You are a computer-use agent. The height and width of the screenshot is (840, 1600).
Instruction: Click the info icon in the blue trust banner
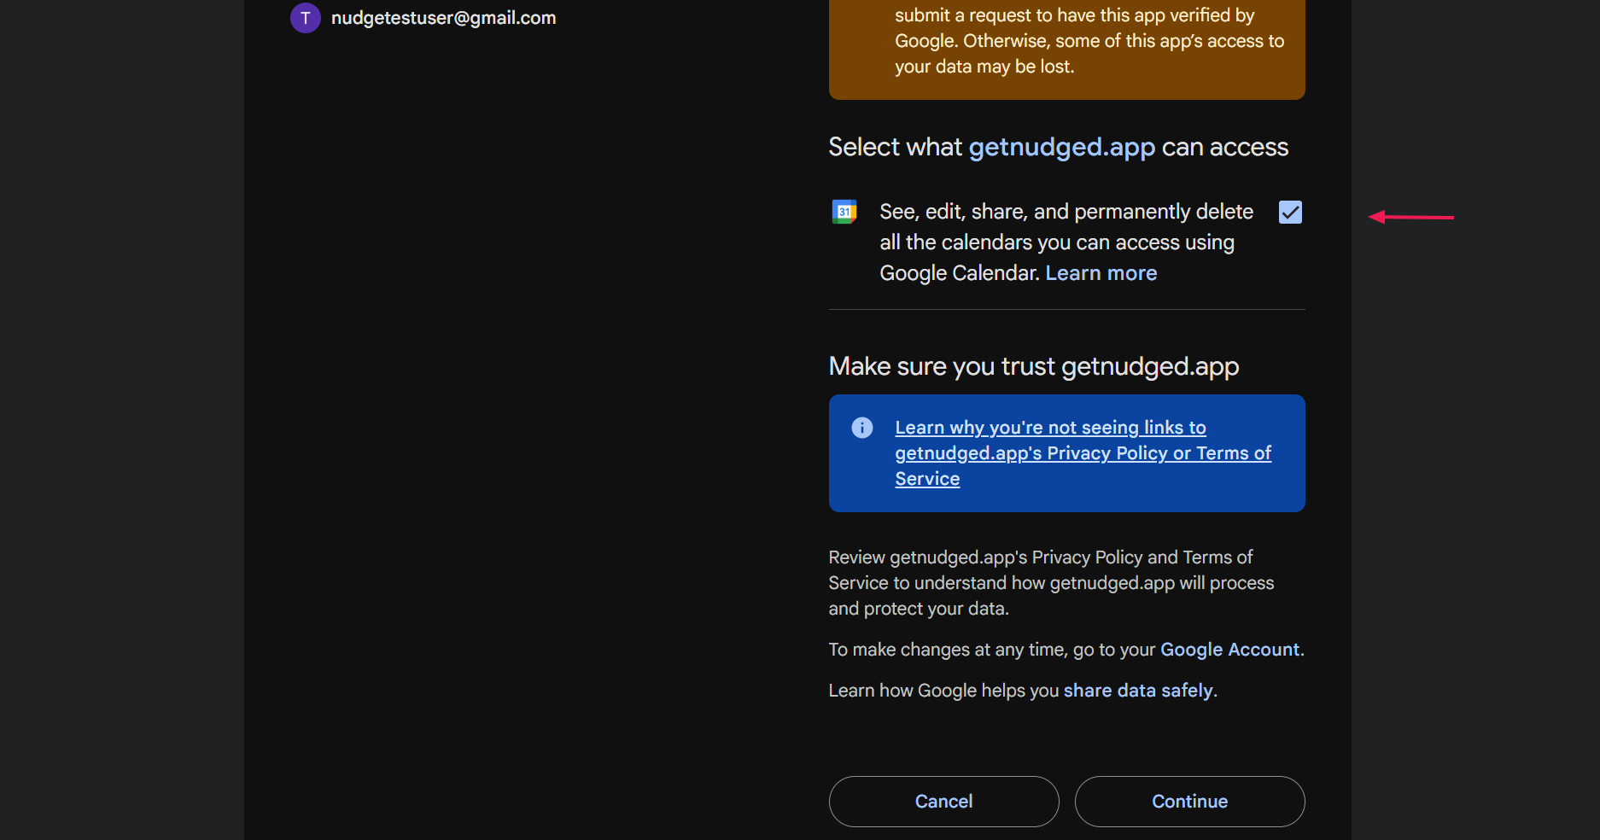tap(861, 428)
